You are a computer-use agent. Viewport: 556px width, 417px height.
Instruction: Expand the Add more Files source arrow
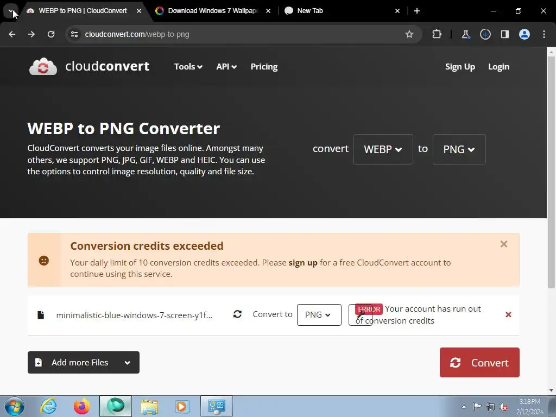coord(127,362)
